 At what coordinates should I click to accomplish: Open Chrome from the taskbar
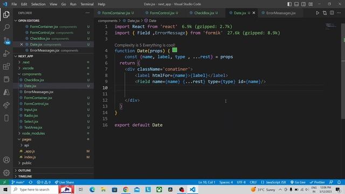(x=126, y=189)
